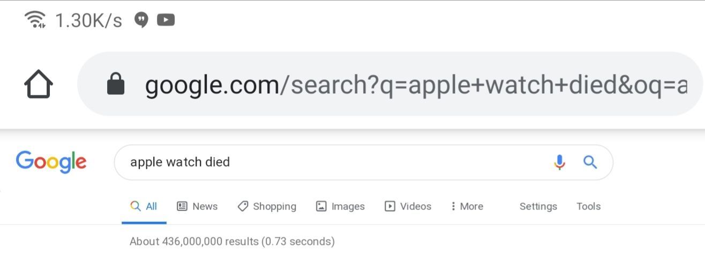Click the blue search magnifier icon
705x255 pixels.
pos(590,162)
